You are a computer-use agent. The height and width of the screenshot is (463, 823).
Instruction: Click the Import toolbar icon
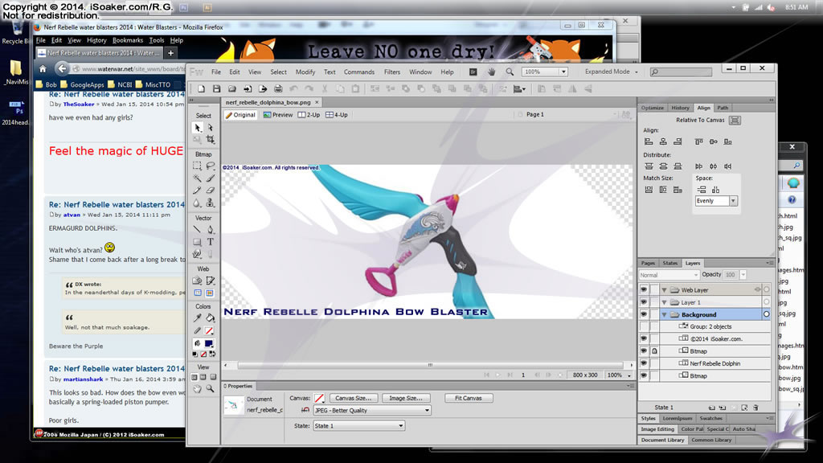(x=248, y=89)
